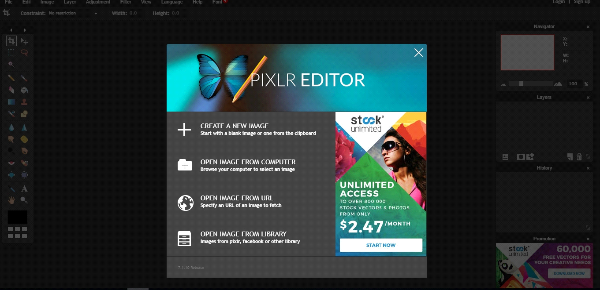The image size is (600, 290).
Task: Click the Height input field
Action: (178, 13)
